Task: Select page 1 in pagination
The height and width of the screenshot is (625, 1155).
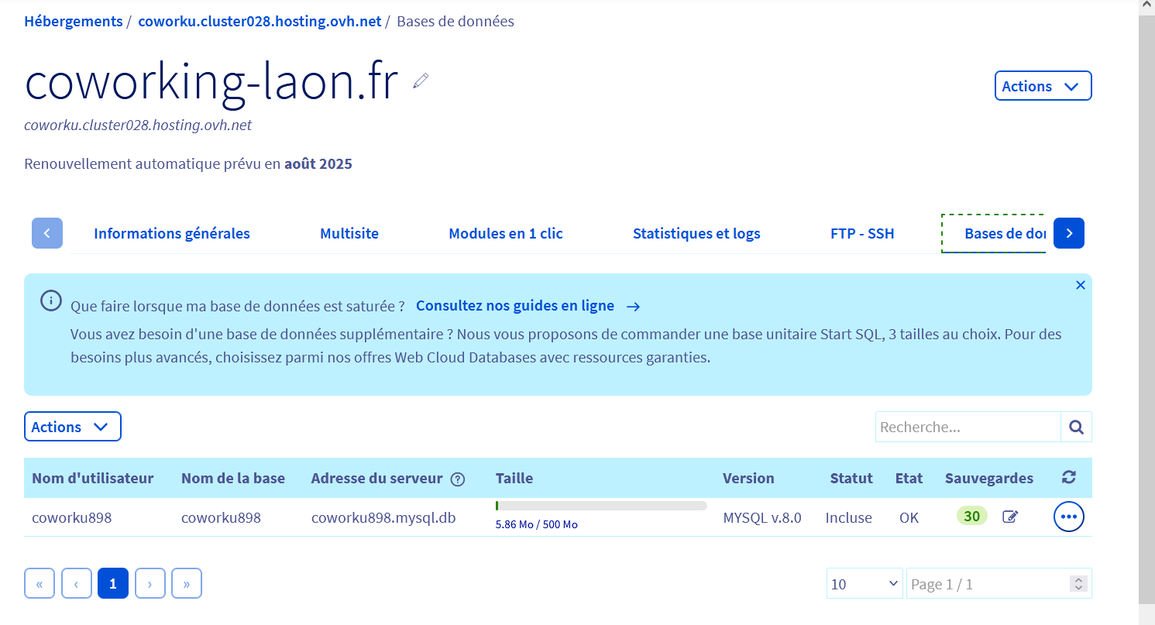Action: (113, 584)
